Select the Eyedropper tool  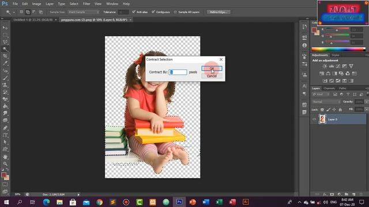[x=5, y=63]
